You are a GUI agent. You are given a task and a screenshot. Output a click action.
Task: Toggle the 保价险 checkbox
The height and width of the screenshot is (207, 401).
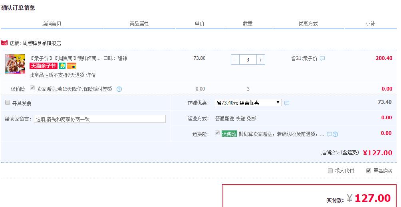coord(32,88)
